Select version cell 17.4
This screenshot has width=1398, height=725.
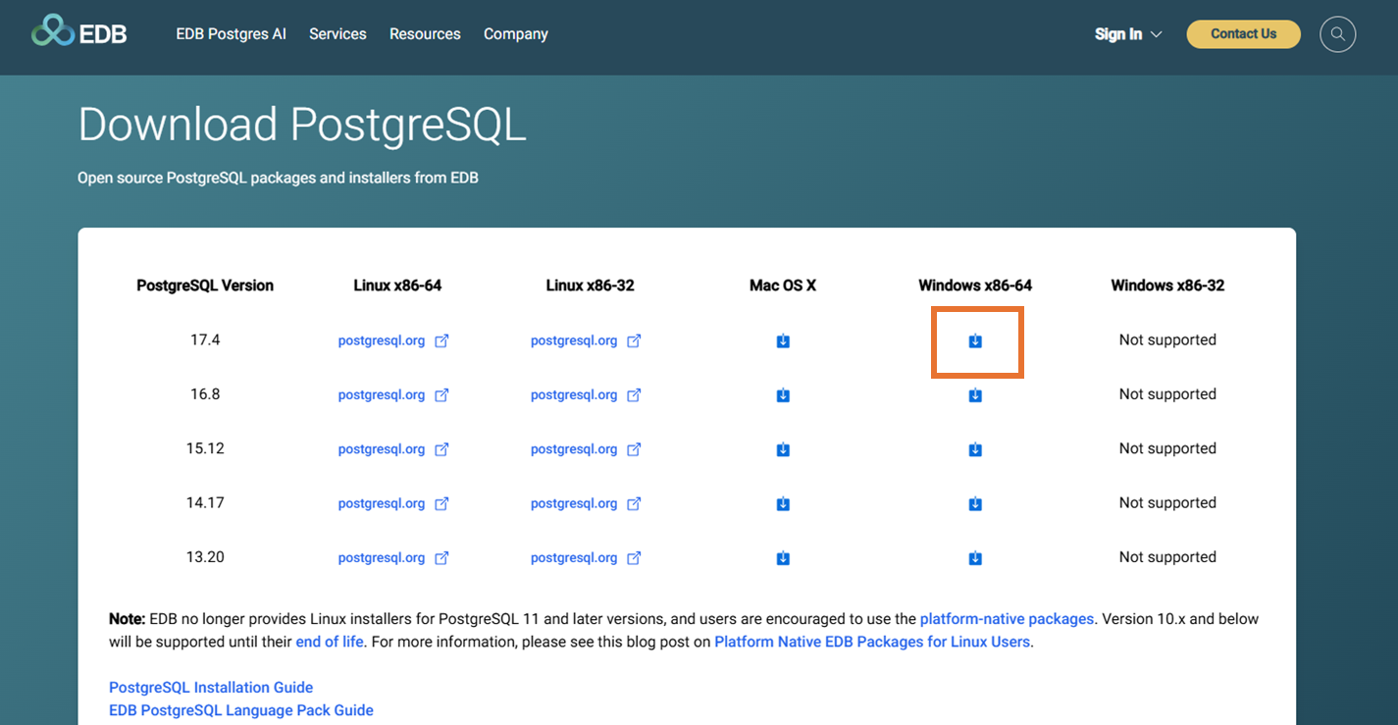tap(205, 339)
